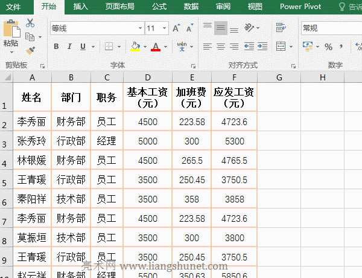Switch to the 插入 (Insert) tab
362x278 pixels.
point(80,7)
